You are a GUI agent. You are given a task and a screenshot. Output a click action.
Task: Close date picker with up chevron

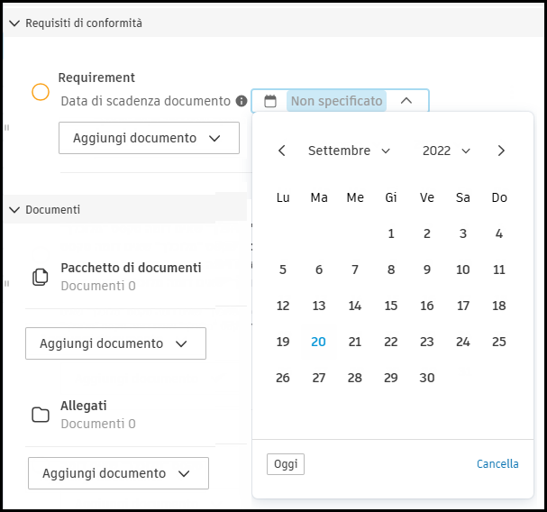pyautogui.click(x=406, y=101)
